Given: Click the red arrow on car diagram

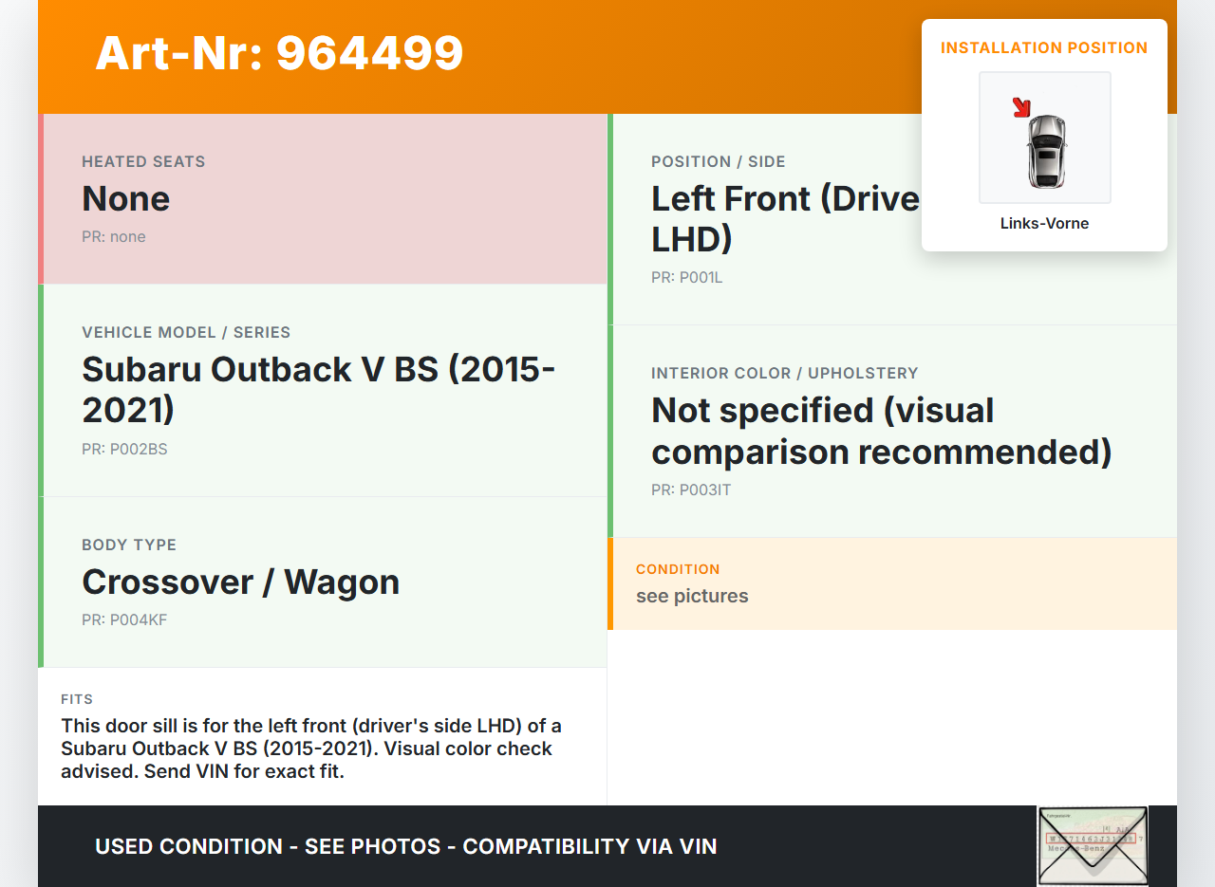Looking at the screenshot, I should pyautogui.click(x=1021, y=107).
